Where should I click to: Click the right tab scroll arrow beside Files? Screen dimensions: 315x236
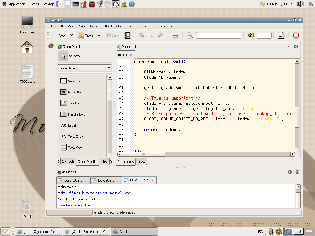click(111, 162)
